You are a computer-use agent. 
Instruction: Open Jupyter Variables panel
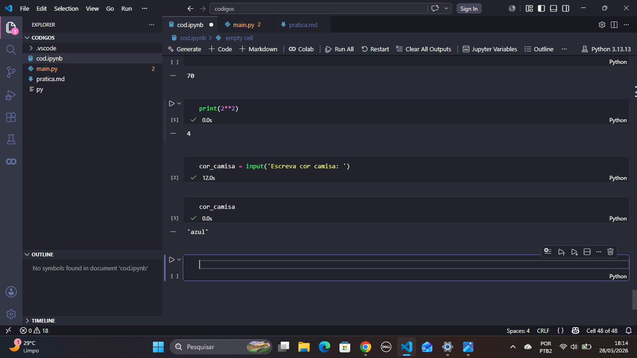(x=490, y=49)
